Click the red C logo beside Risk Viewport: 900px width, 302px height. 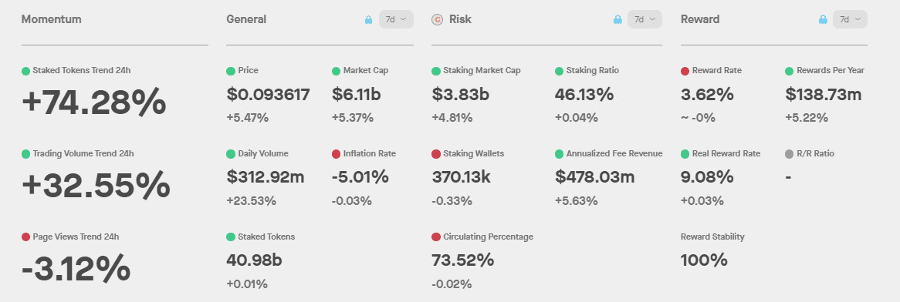(x=438, y=19)
